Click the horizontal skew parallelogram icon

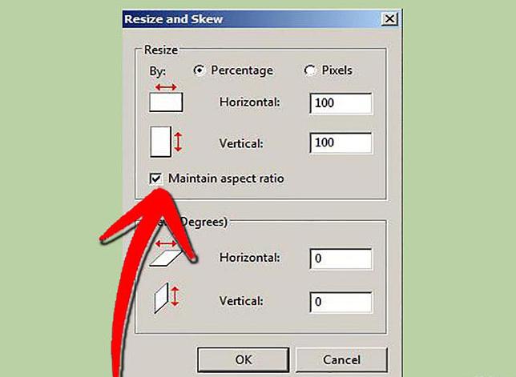(166, 253)
